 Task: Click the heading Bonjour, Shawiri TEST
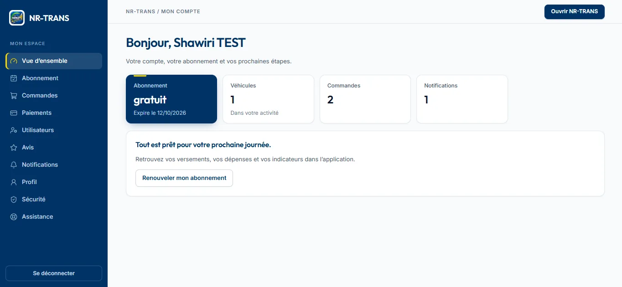pyautogui.click(x=186, y=43)
